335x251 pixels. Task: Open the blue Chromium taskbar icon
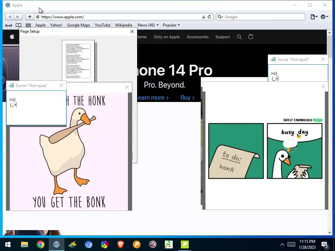88,244
